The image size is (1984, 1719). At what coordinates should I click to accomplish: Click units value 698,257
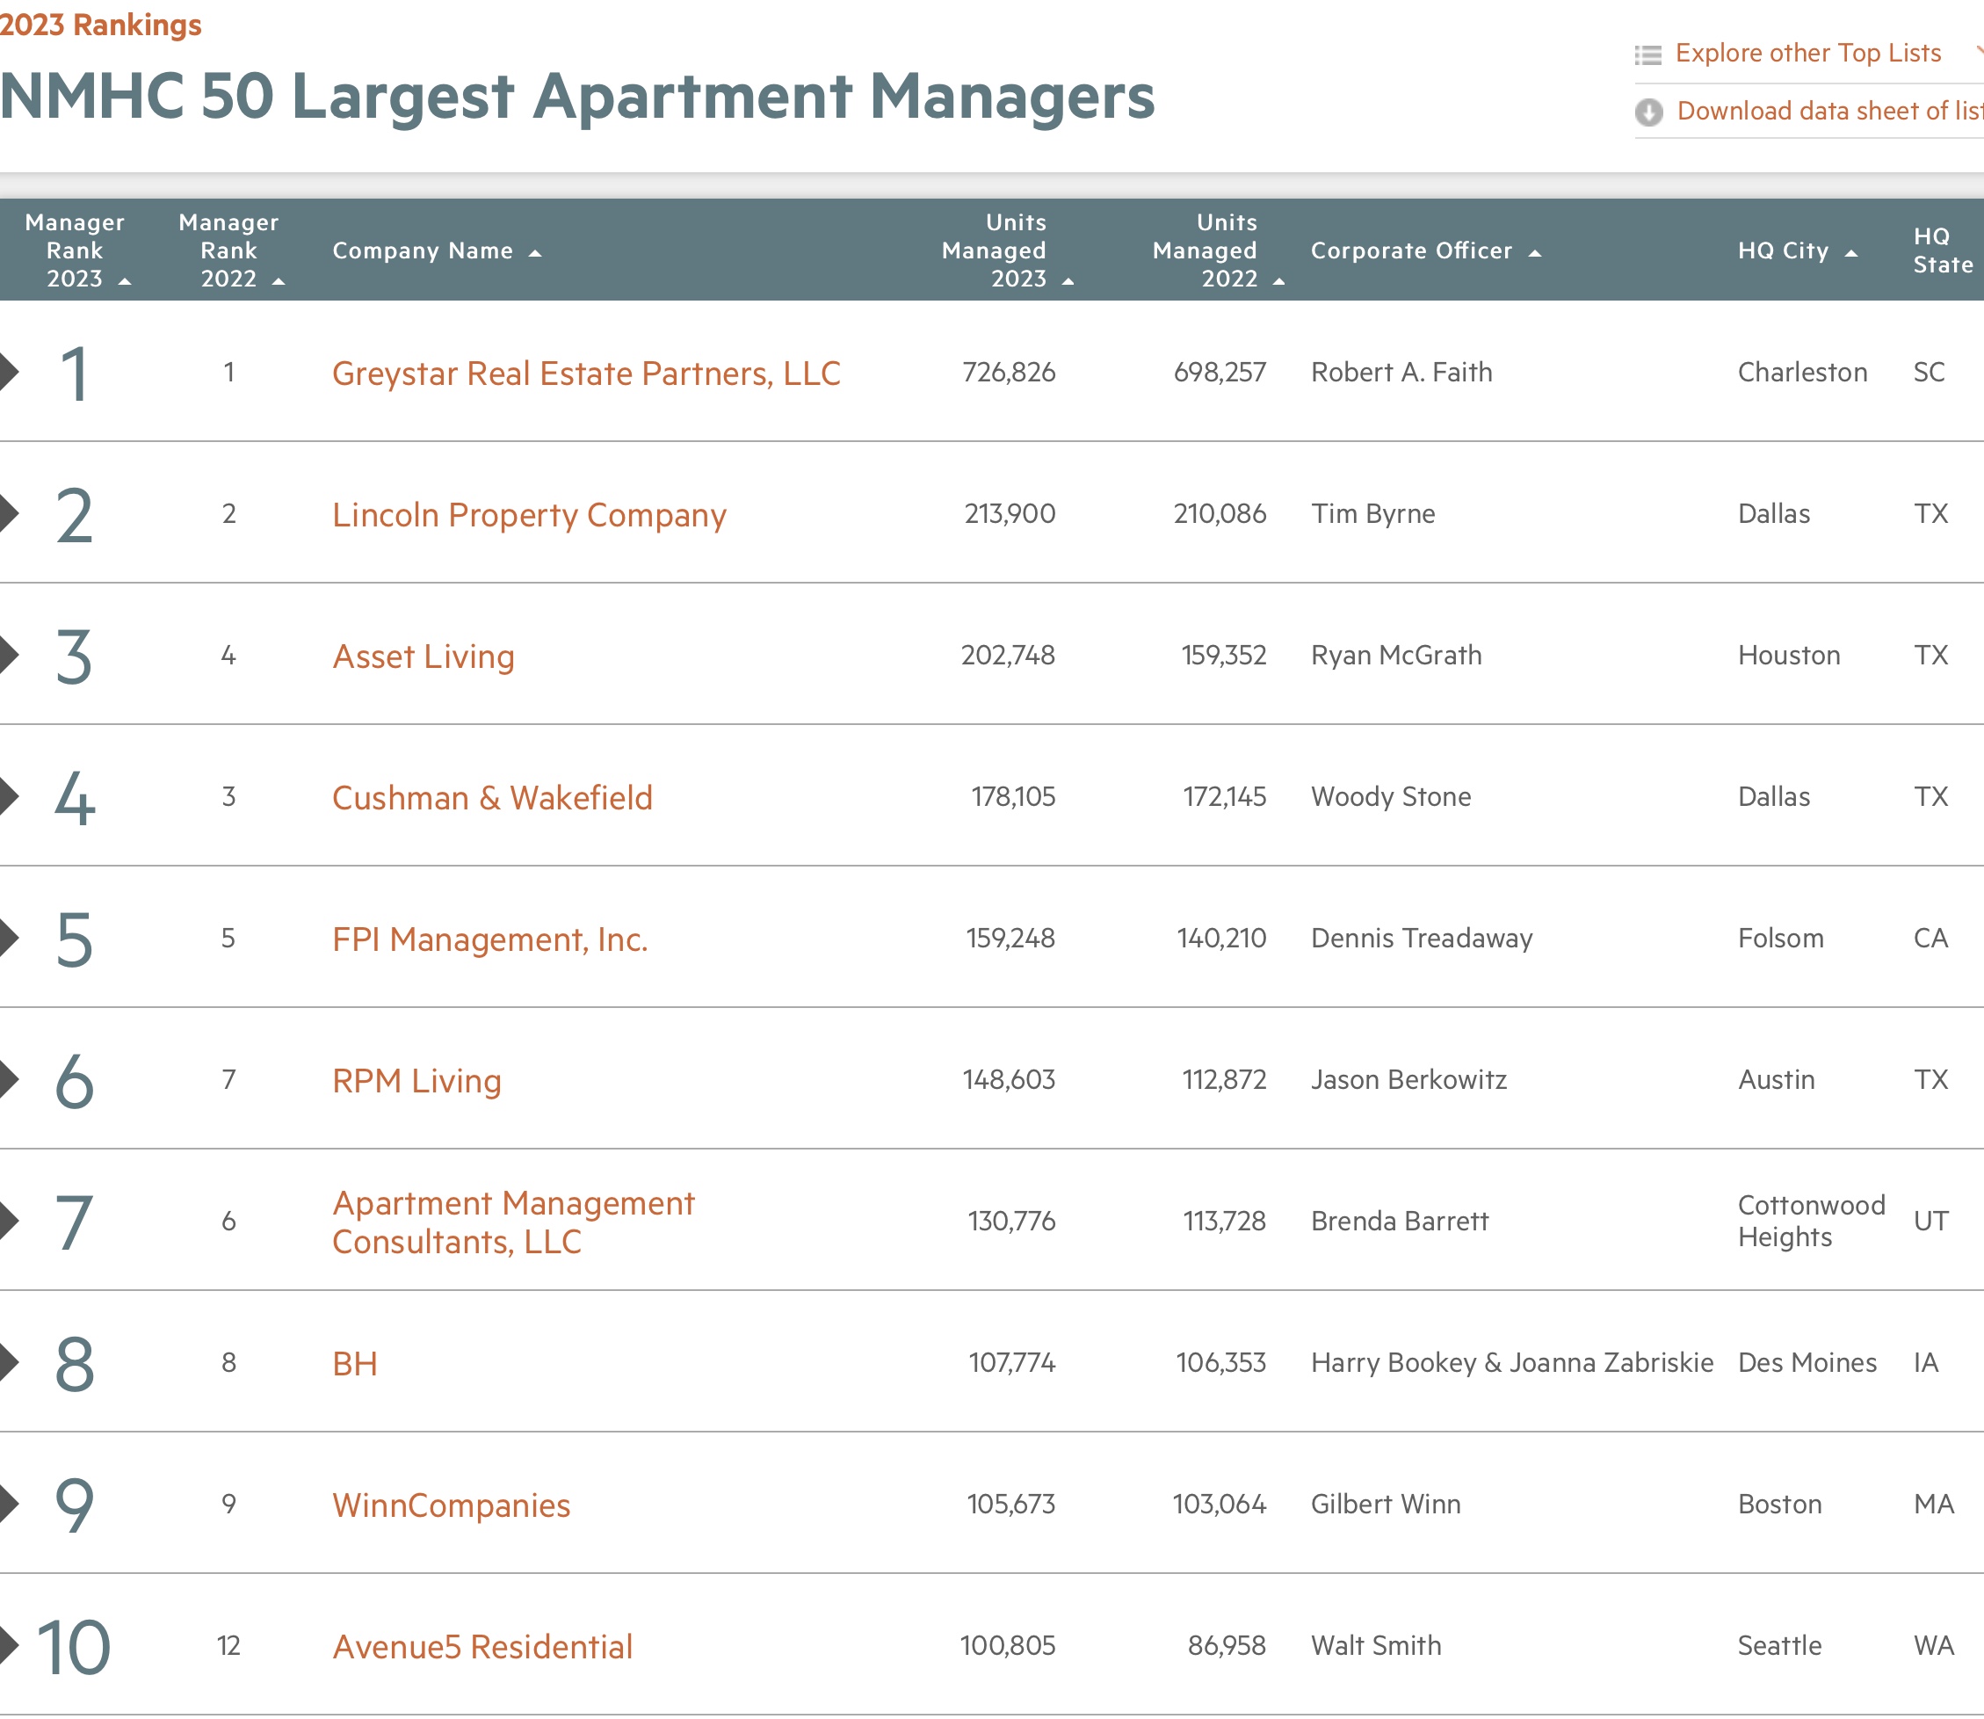click(1220, 373)
